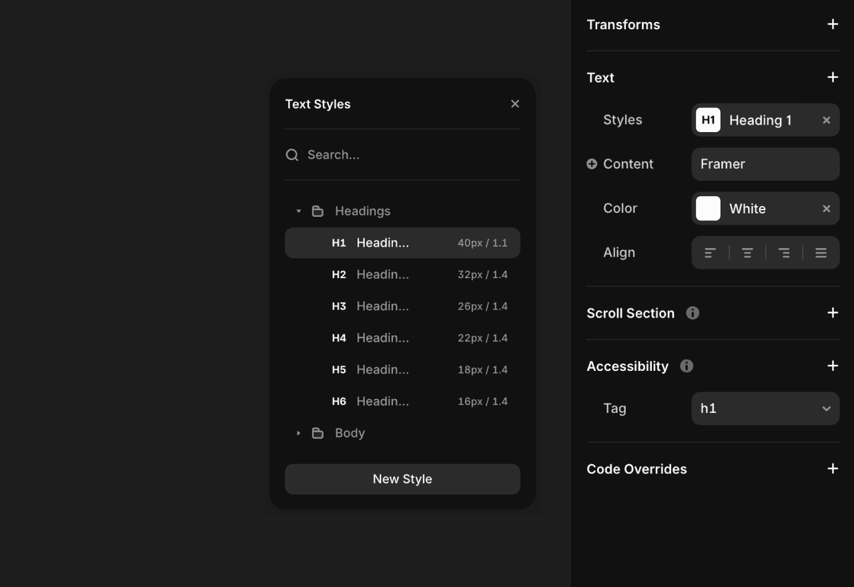Add a new Transforms property

click(x=833, y=25)
